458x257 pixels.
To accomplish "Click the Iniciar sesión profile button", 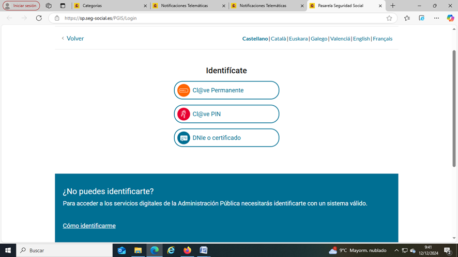I will click(21, 6).
